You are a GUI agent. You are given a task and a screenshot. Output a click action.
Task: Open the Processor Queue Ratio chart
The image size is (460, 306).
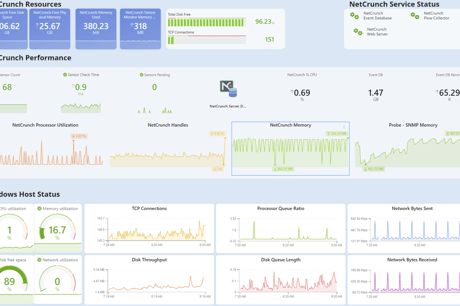pos(281,228)
